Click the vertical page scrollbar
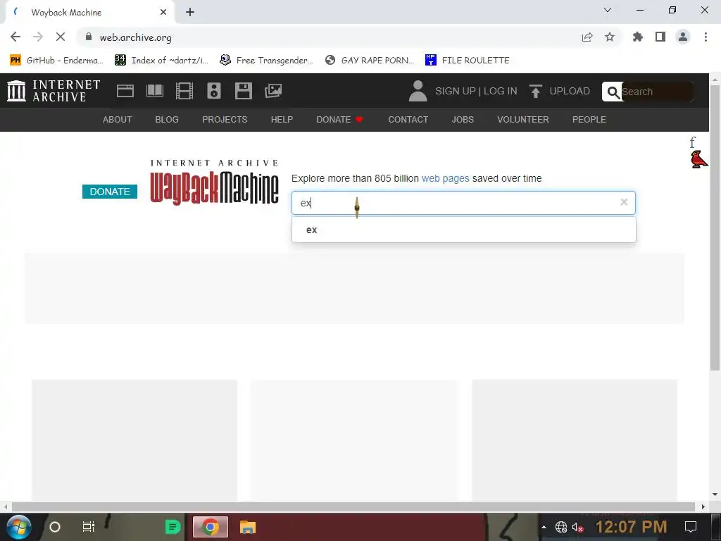721x541 pixels. [x=715, y=227]
